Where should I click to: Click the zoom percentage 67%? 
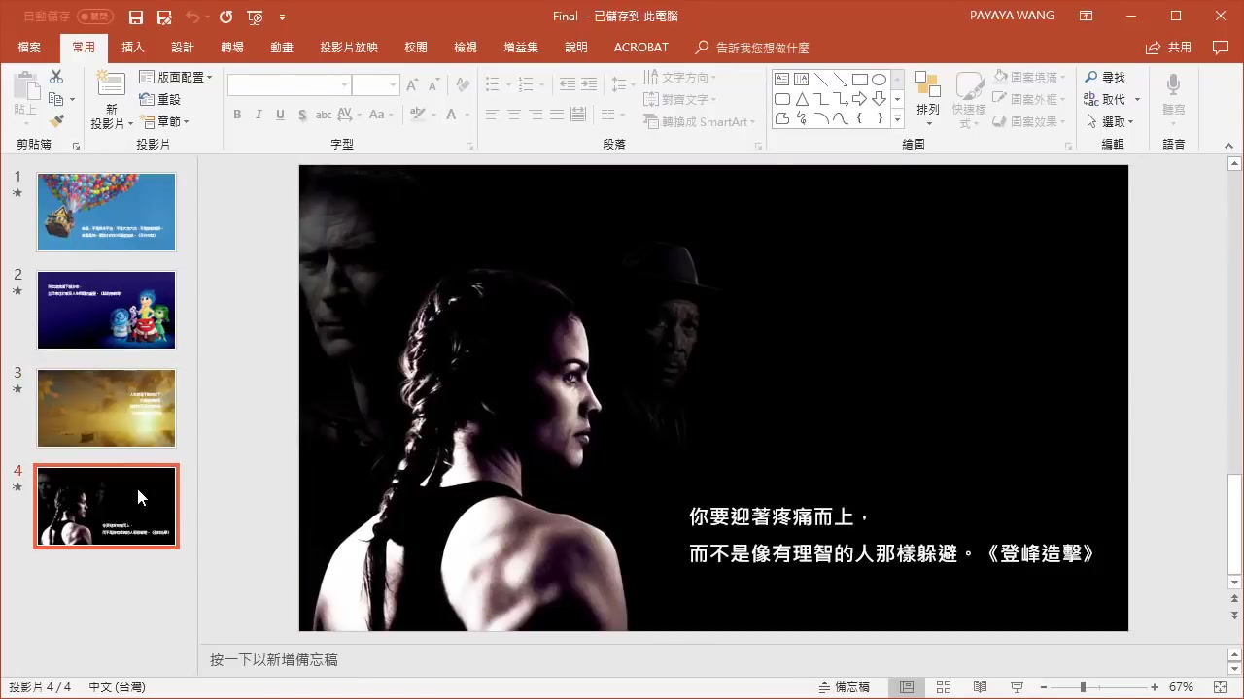tap(1182, 686)
